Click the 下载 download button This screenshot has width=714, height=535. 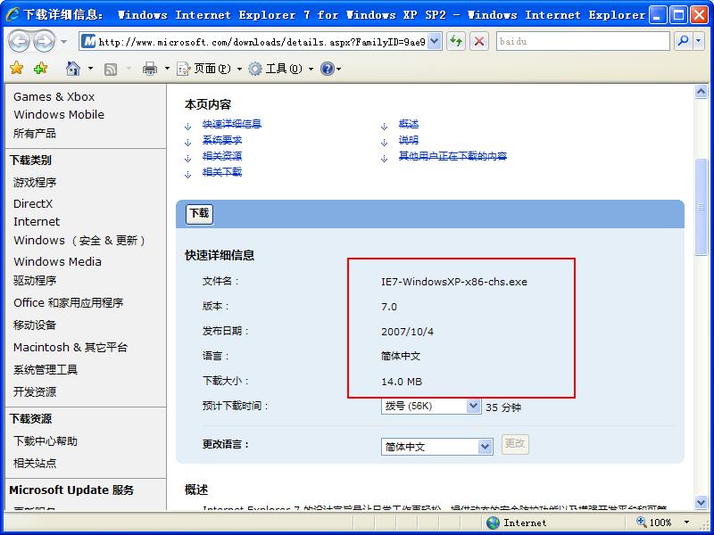pos(199,214)
